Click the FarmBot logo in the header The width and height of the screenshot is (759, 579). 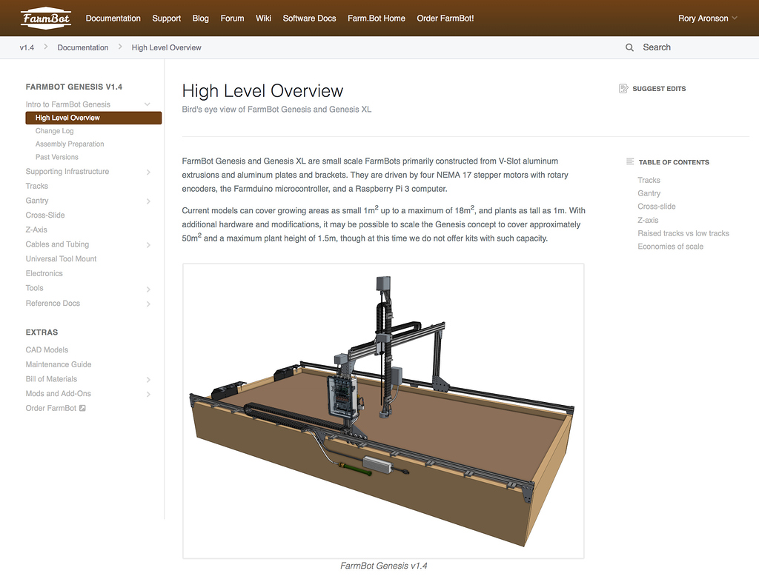tap(44, 18)
